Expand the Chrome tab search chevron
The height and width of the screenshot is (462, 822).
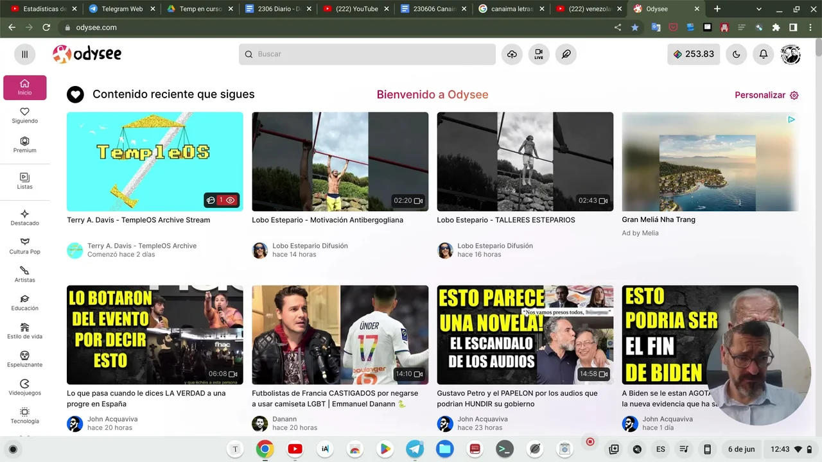click(x=758, y=9)
